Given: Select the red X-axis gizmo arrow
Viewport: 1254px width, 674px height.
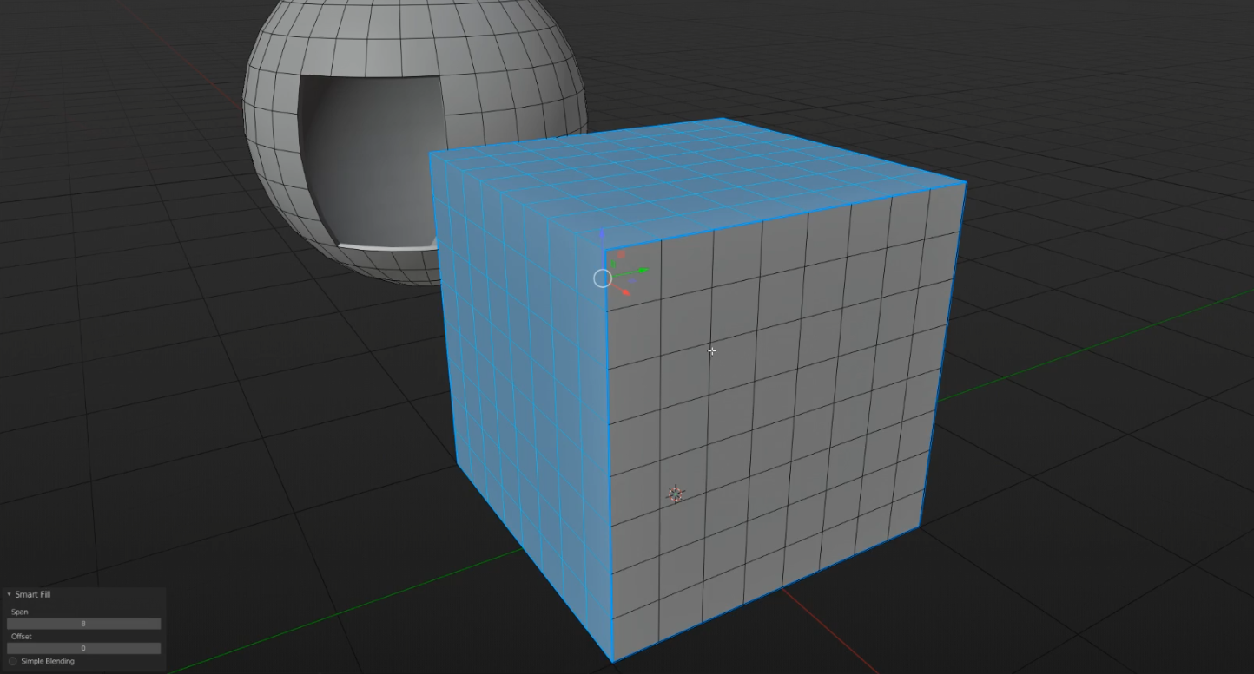Looking at the screenshot, I should click(626, 292).
